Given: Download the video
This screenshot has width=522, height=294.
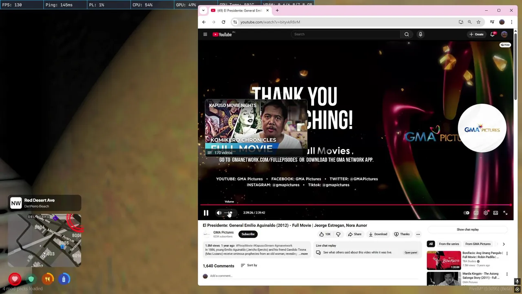Looking at the screenshot, I should pyautogui.click(x=378, y=234).
